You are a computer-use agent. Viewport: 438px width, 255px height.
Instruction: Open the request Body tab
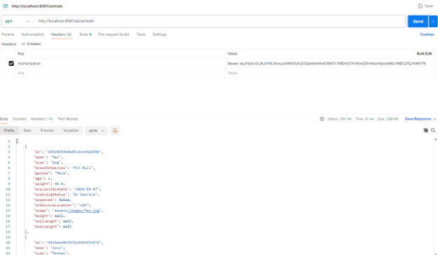click(85, 34)
